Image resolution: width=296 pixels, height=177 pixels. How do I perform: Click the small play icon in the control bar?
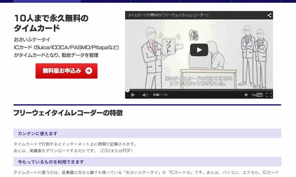[133, 95]
